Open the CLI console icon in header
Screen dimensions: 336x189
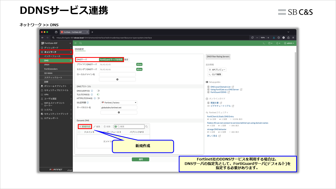[264, 43]
